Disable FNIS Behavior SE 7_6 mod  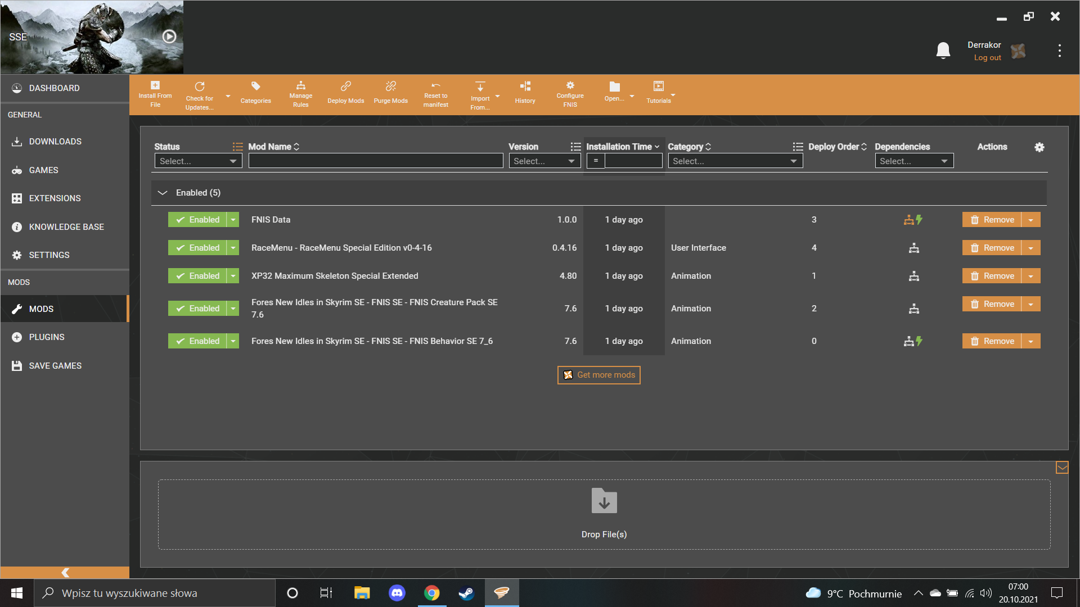pyautogui.click(x=197, y=341)
